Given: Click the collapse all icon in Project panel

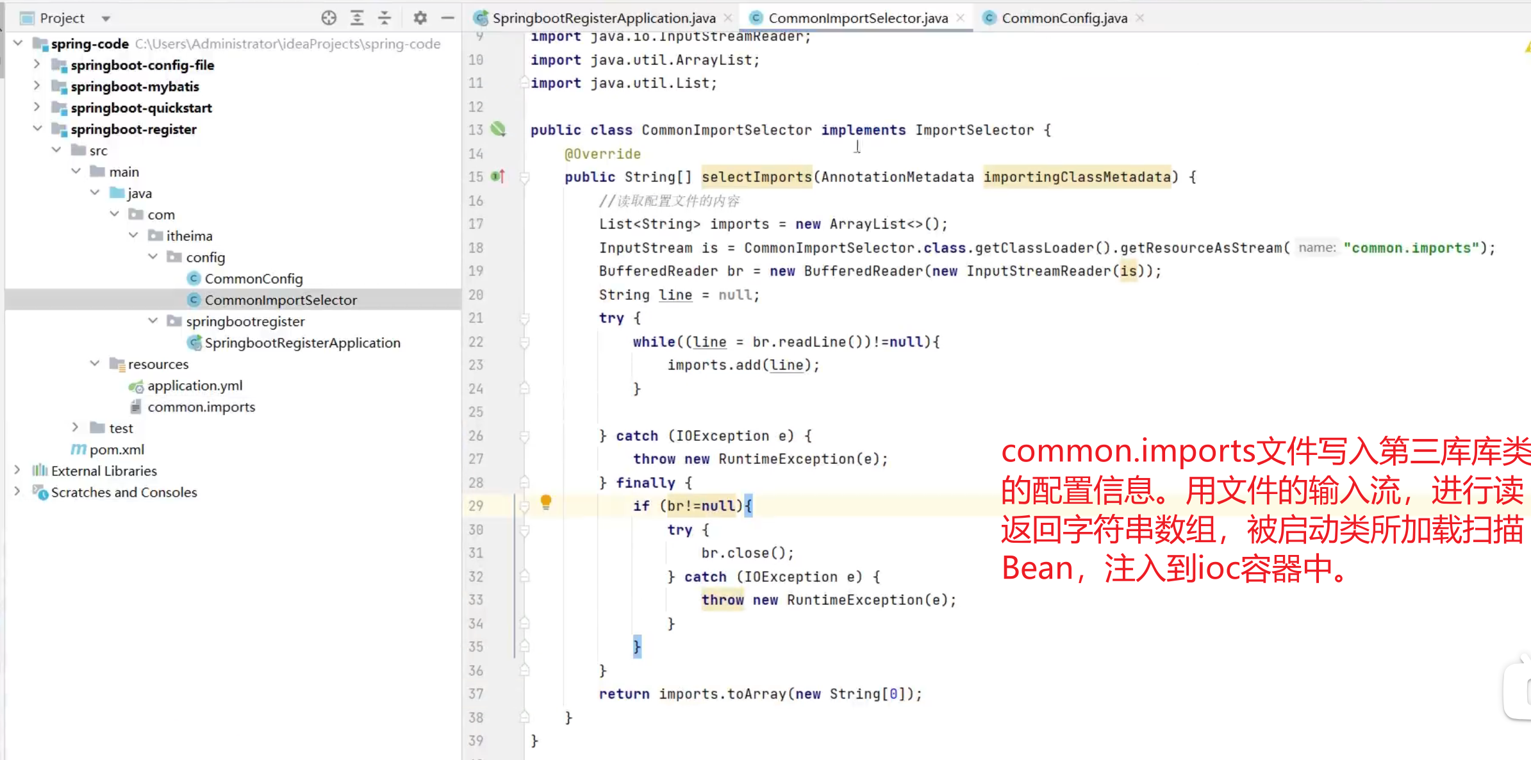Looking at the screenshot, I should (x=385, y=18).
